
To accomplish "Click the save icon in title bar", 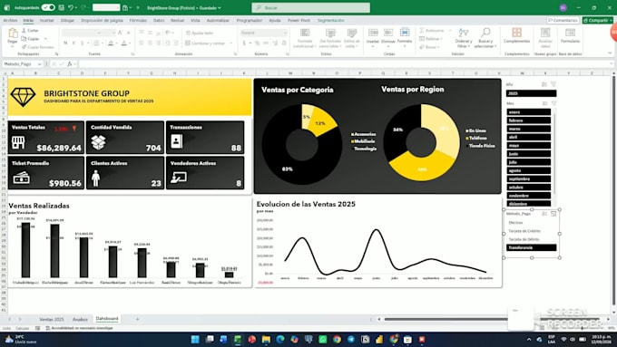I will (62, 7).
